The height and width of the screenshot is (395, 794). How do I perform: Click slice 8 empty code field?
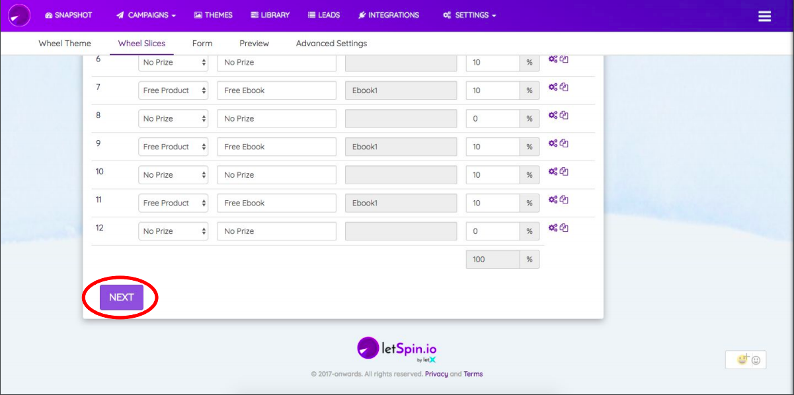click(401, 119)
